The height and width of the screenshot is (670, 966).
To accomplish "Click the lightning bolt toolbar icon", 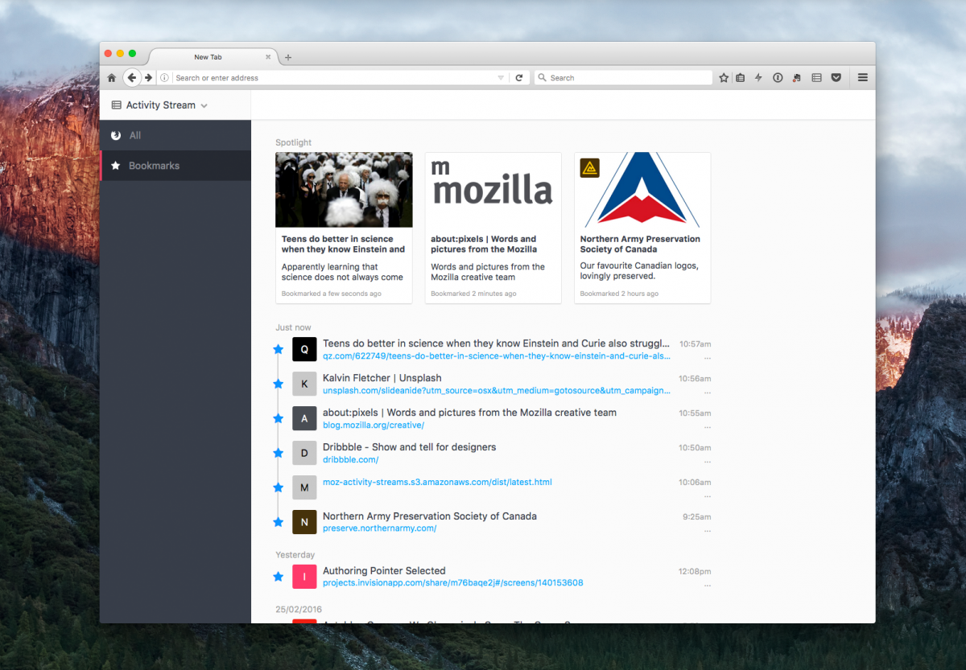I will (758, 77).
